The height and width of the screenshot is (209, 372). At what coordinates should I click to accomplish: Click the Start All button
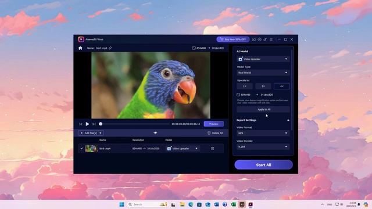(x=263, y=165)
